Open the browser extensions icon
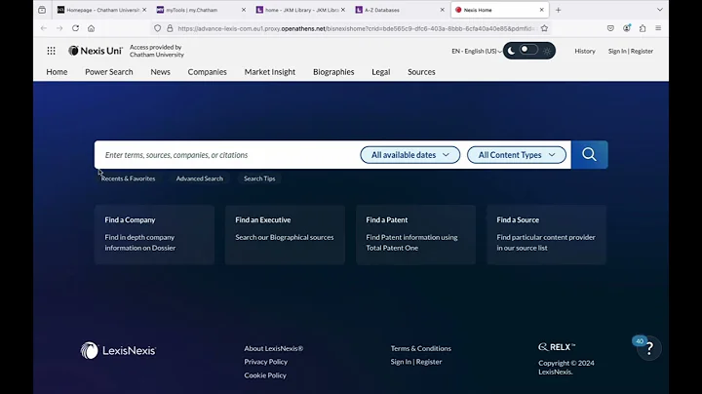Image resolution: width=702 pixels, height=394 pixels. point(643,28)
